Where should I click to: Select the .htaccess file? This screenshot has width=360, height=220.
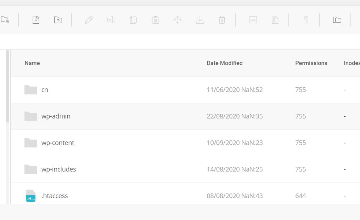(x=54, y=196)
